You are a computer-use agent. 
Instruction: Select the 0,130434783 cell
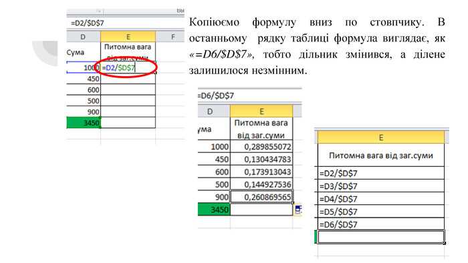(261, 159)
